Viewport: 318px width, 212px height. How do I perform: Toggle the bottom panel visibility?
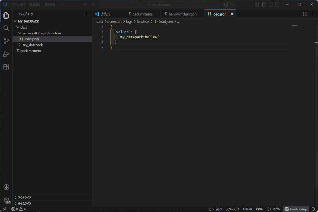pyautogui.click(x=270, y=5)
